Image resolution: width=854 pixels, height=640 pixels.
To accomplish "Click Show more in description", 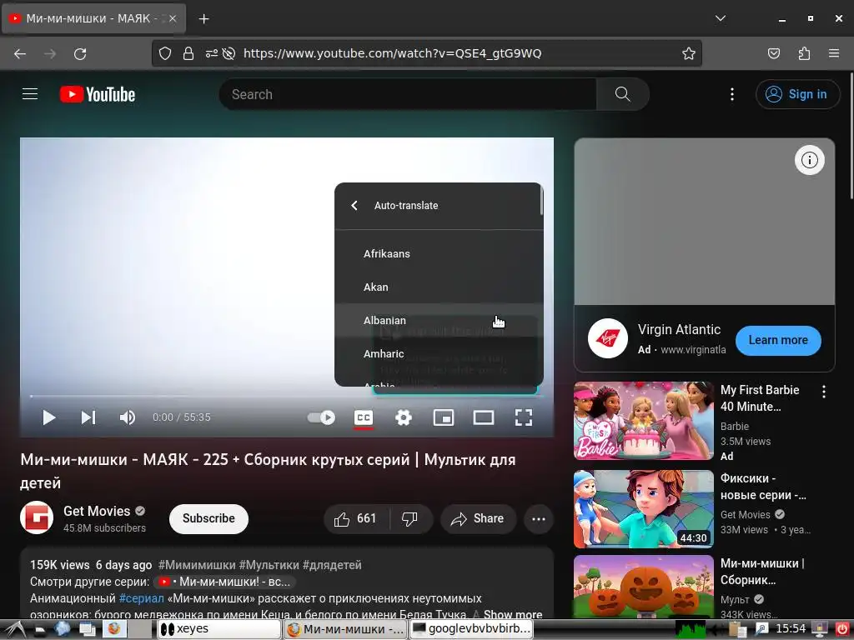I will [513, 614].
